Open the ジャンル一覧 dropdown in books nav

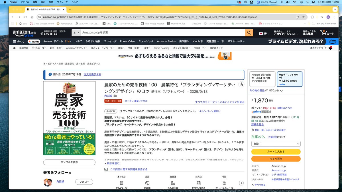39,48
